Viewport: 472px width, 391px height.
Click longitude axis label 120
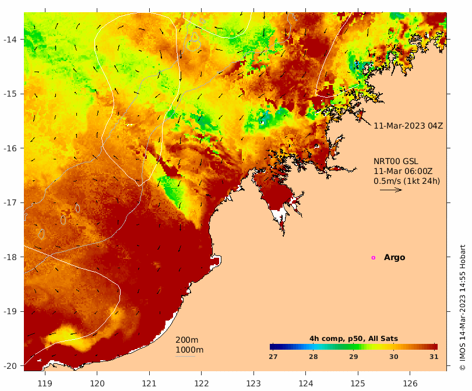[97, 383]
